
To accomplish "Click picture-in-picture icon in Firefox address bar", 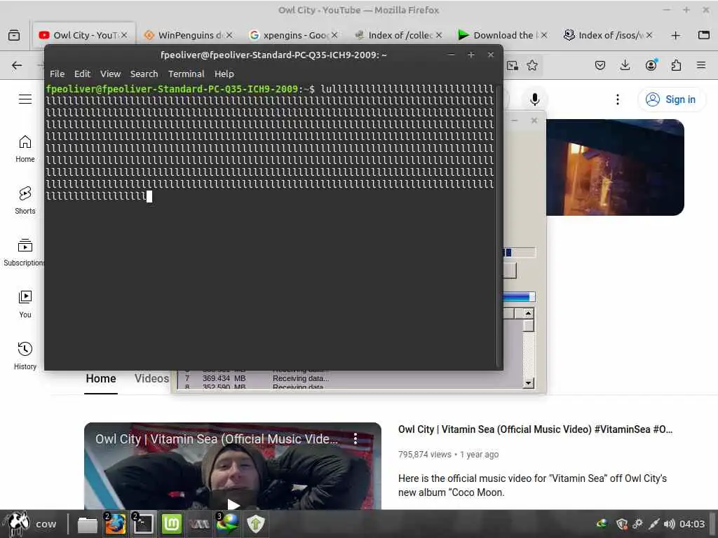I will click(513, 65).
